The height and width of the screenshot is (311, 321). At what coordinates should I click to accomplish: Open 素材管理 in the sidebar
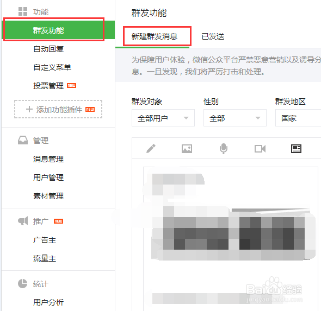pos(48,196)
